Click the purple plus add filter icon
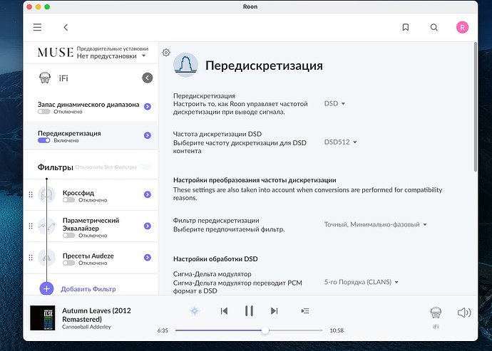The height and width of the screenshot is (351, 492). click(46, 288)
